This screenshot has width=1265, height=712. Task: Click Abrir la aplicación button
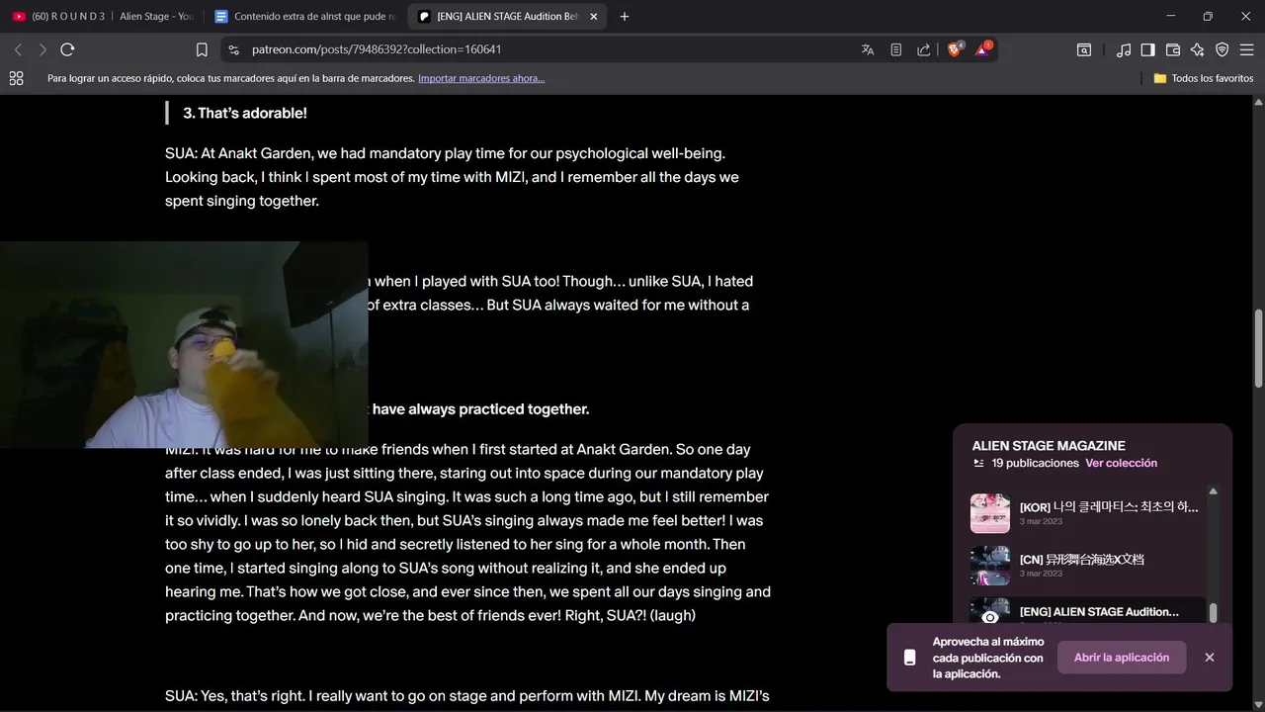coord(1122,658)
